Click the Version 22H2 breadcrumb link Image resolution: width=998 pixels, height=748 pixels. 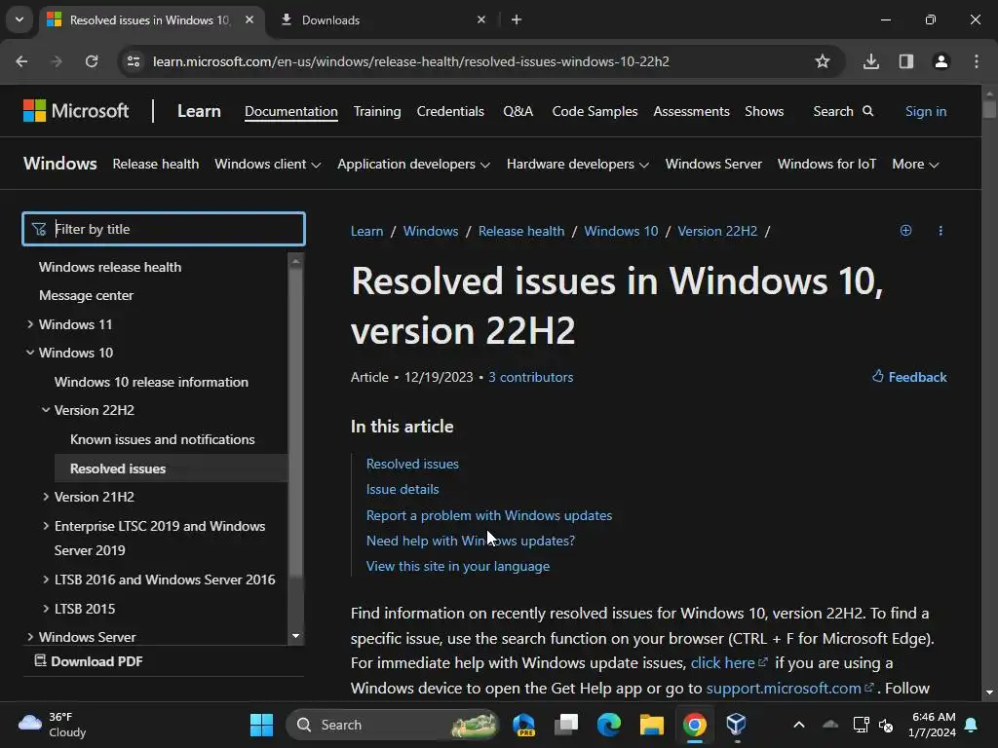click(x=717, y=231)
